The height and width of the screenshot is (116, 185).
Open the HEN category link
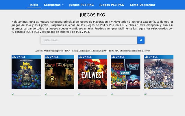(74, 51)
